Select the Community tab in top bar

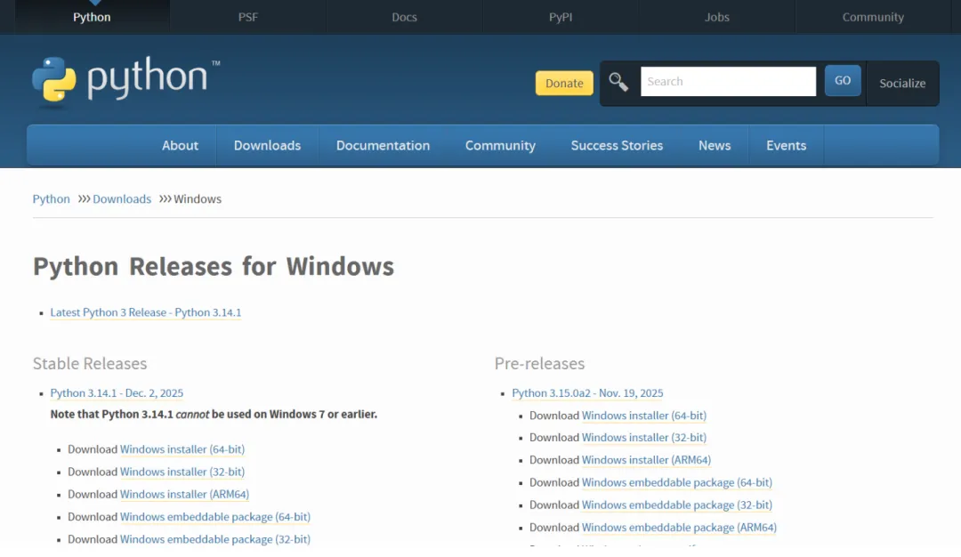pos(873,17)
